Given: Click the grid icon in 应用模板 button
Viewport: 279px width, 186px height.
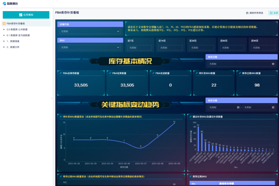Looking at the screenshot, I should click(x=21, y=15).
